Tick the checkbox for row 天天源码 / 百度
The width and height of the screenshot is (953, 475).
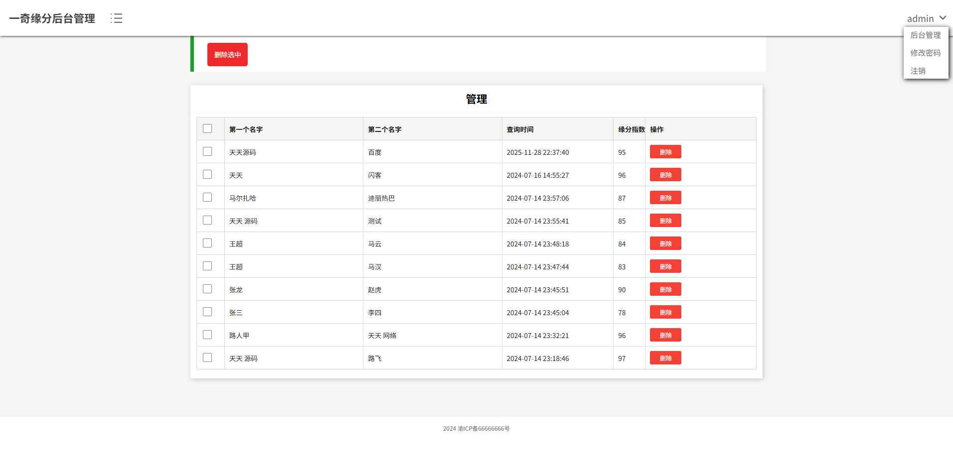[207, 151]
